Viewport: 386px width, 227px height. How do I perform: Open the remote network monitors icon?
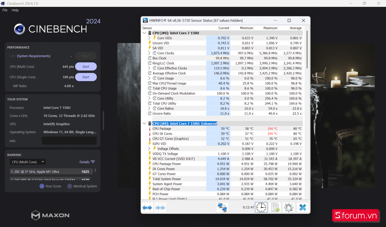click(x=222, y=208)
